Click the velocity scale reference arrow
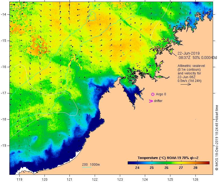Image resolution: width=220 pixels, height=182 pixels. (186, 84)
